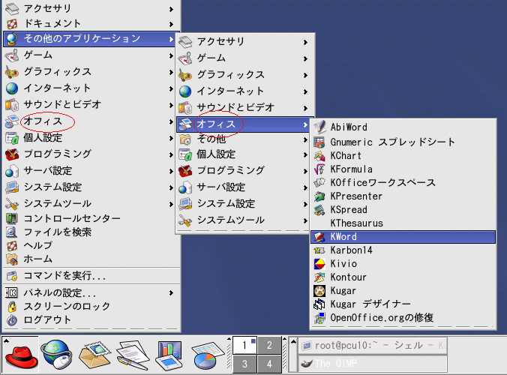Screen dimensions: 507x375
Task: Click the ホーム house folder icon
Action: click(12, 259)
